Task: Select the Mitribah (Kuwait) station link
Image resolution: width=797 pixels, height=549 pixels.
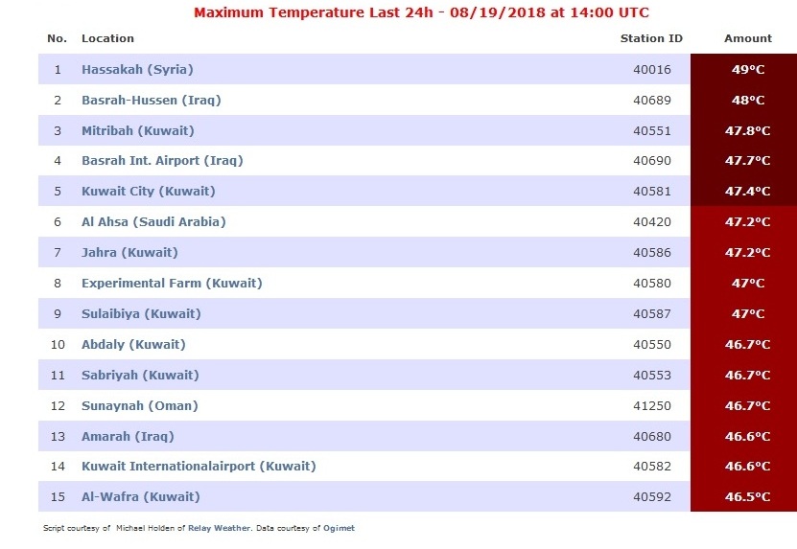Action: tap(138, 130)
